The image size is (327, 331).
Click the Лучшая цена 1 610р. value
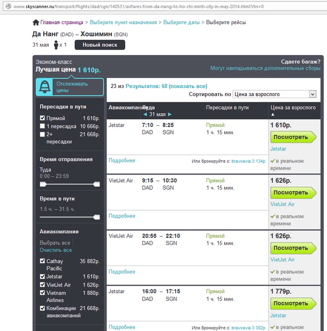[x=89, y=70]
